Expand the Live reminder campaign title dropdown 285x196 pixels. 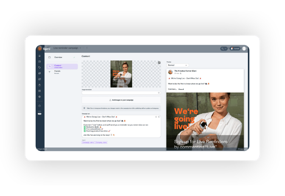80,48
